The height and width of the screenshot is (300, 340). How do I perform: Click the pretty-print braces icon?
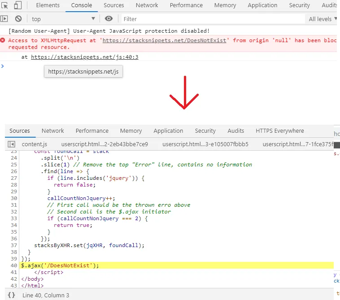click(x=12, y=295)
